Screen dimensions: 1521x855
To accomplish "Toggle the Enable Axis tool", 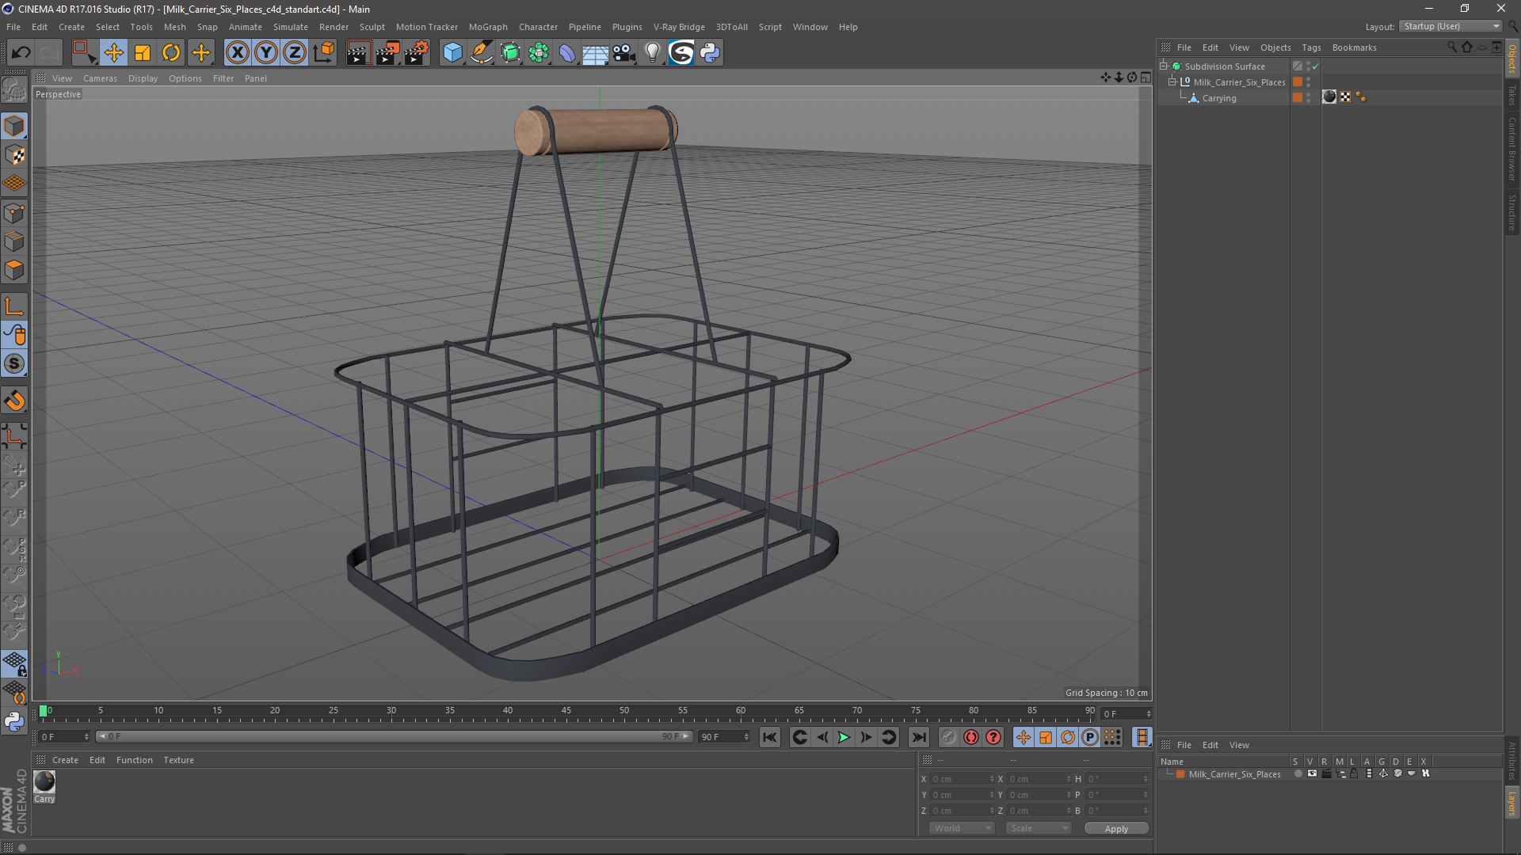I will [14, 306].
